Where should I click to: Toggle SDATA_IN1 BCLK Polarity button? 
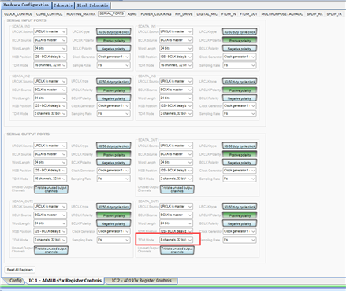coord(240,49)
